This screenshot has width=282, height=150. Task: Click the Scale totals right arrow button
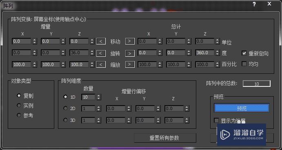coord(130,64)
